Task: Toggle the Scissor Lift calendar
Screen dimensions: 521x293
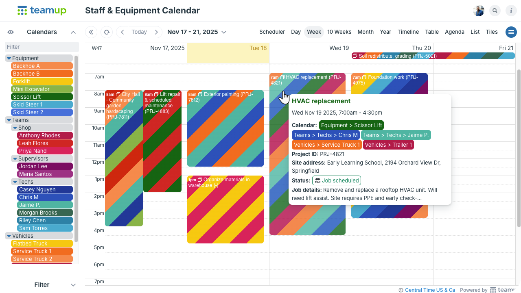Action: point(42,97)
